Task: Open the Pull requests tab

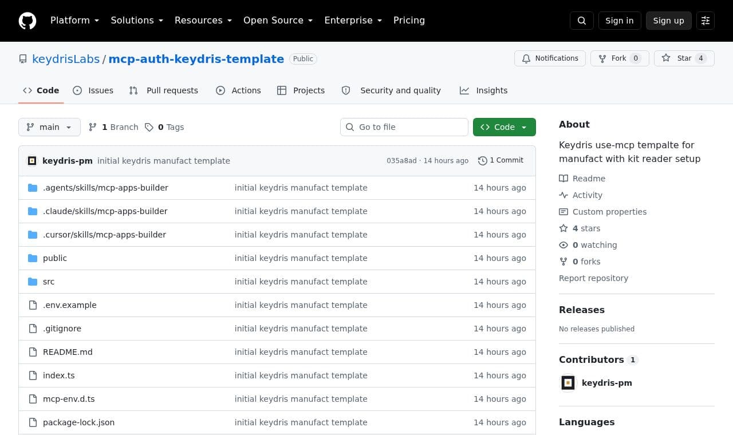Action: pyautogui.click(x=164, y=90)
